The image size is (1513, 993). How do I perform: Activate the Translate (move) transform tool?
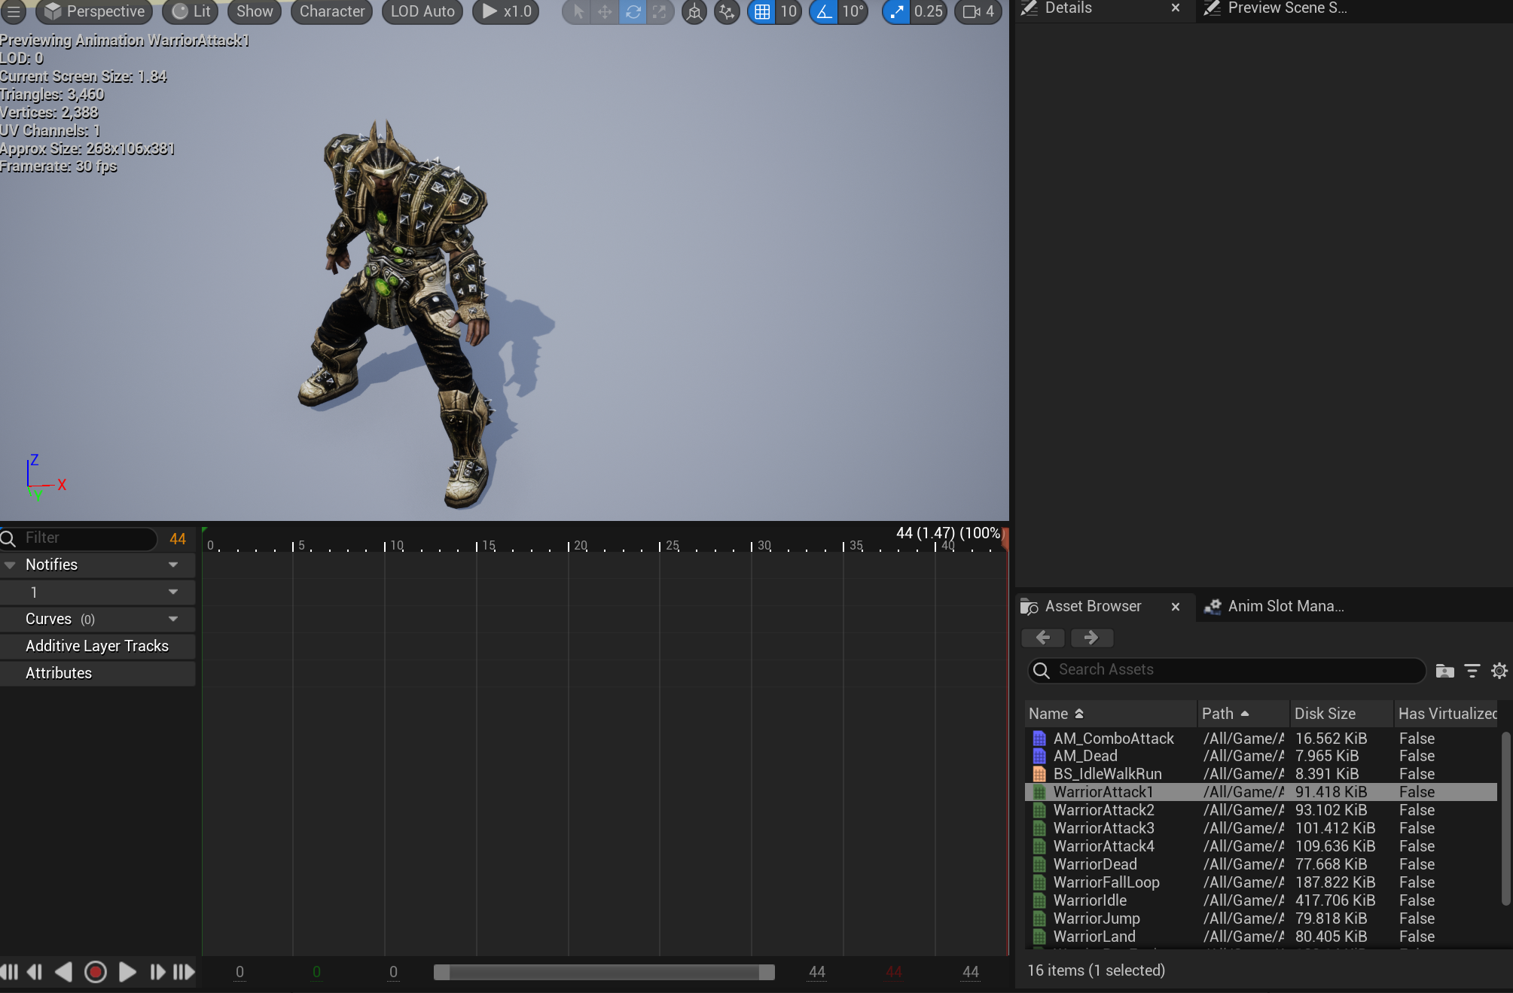pyautogui.click(x=605, y=12)
